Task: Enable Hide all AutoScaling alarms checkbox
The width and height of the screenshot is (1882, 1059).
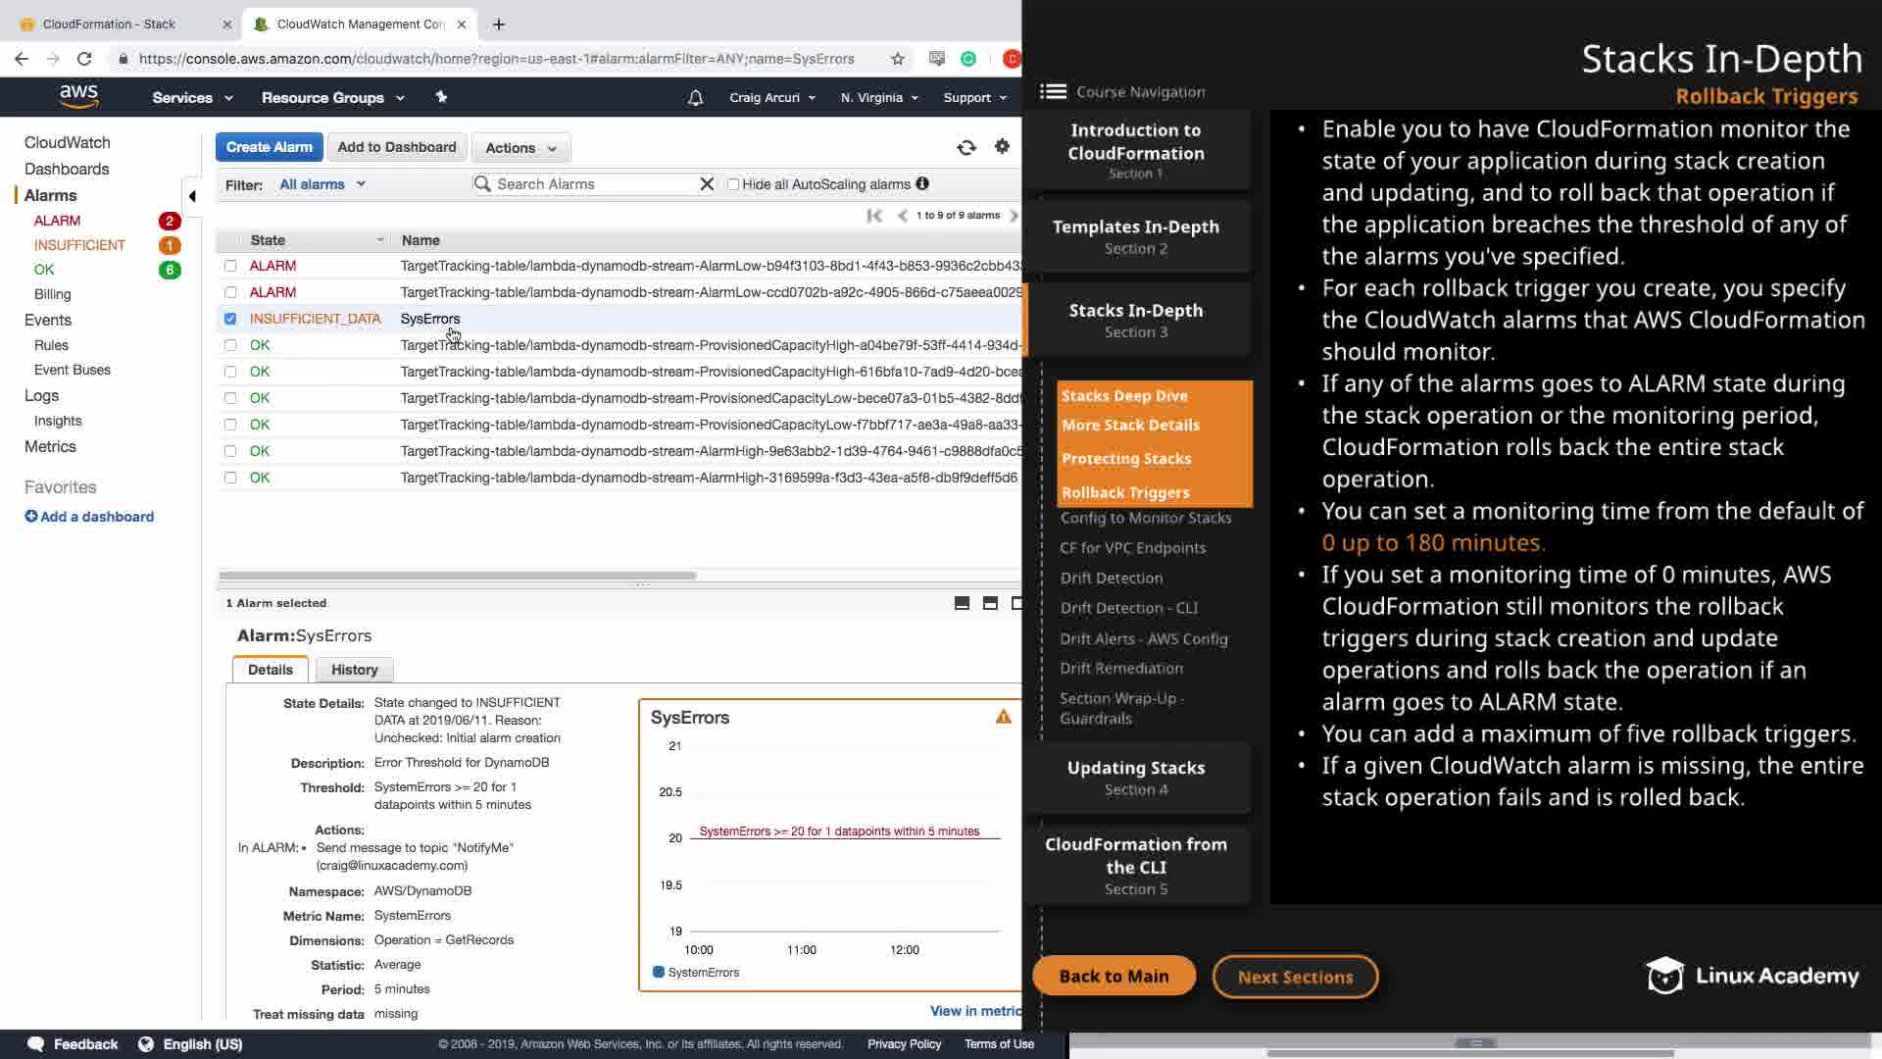Action: pos(733,184)
